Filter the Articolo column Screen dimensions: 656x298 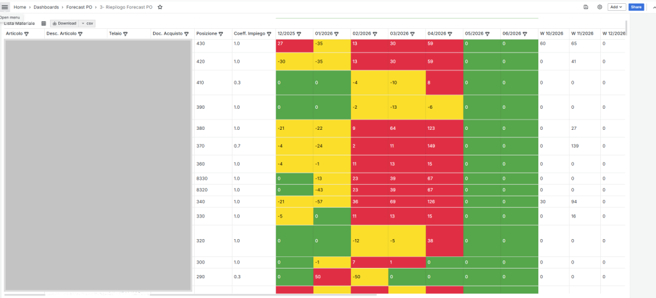[x=27, y=33]
